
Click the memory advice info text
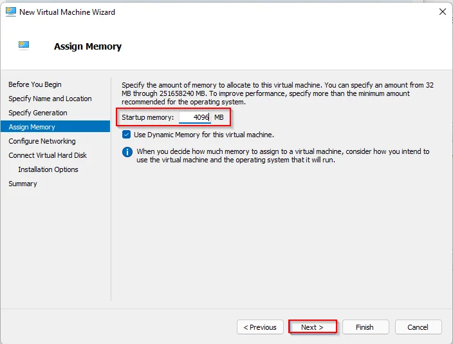283,156
